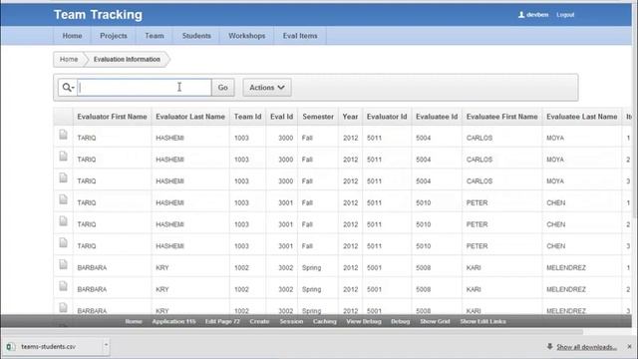
Task: Edit row icon for PETER CHEN item 2
Action: (x=63, y=221)
